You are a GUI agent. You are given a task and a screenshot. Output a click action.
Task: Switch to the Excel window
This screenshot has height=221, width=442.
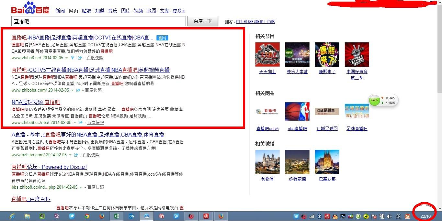[x=117, y=216]
